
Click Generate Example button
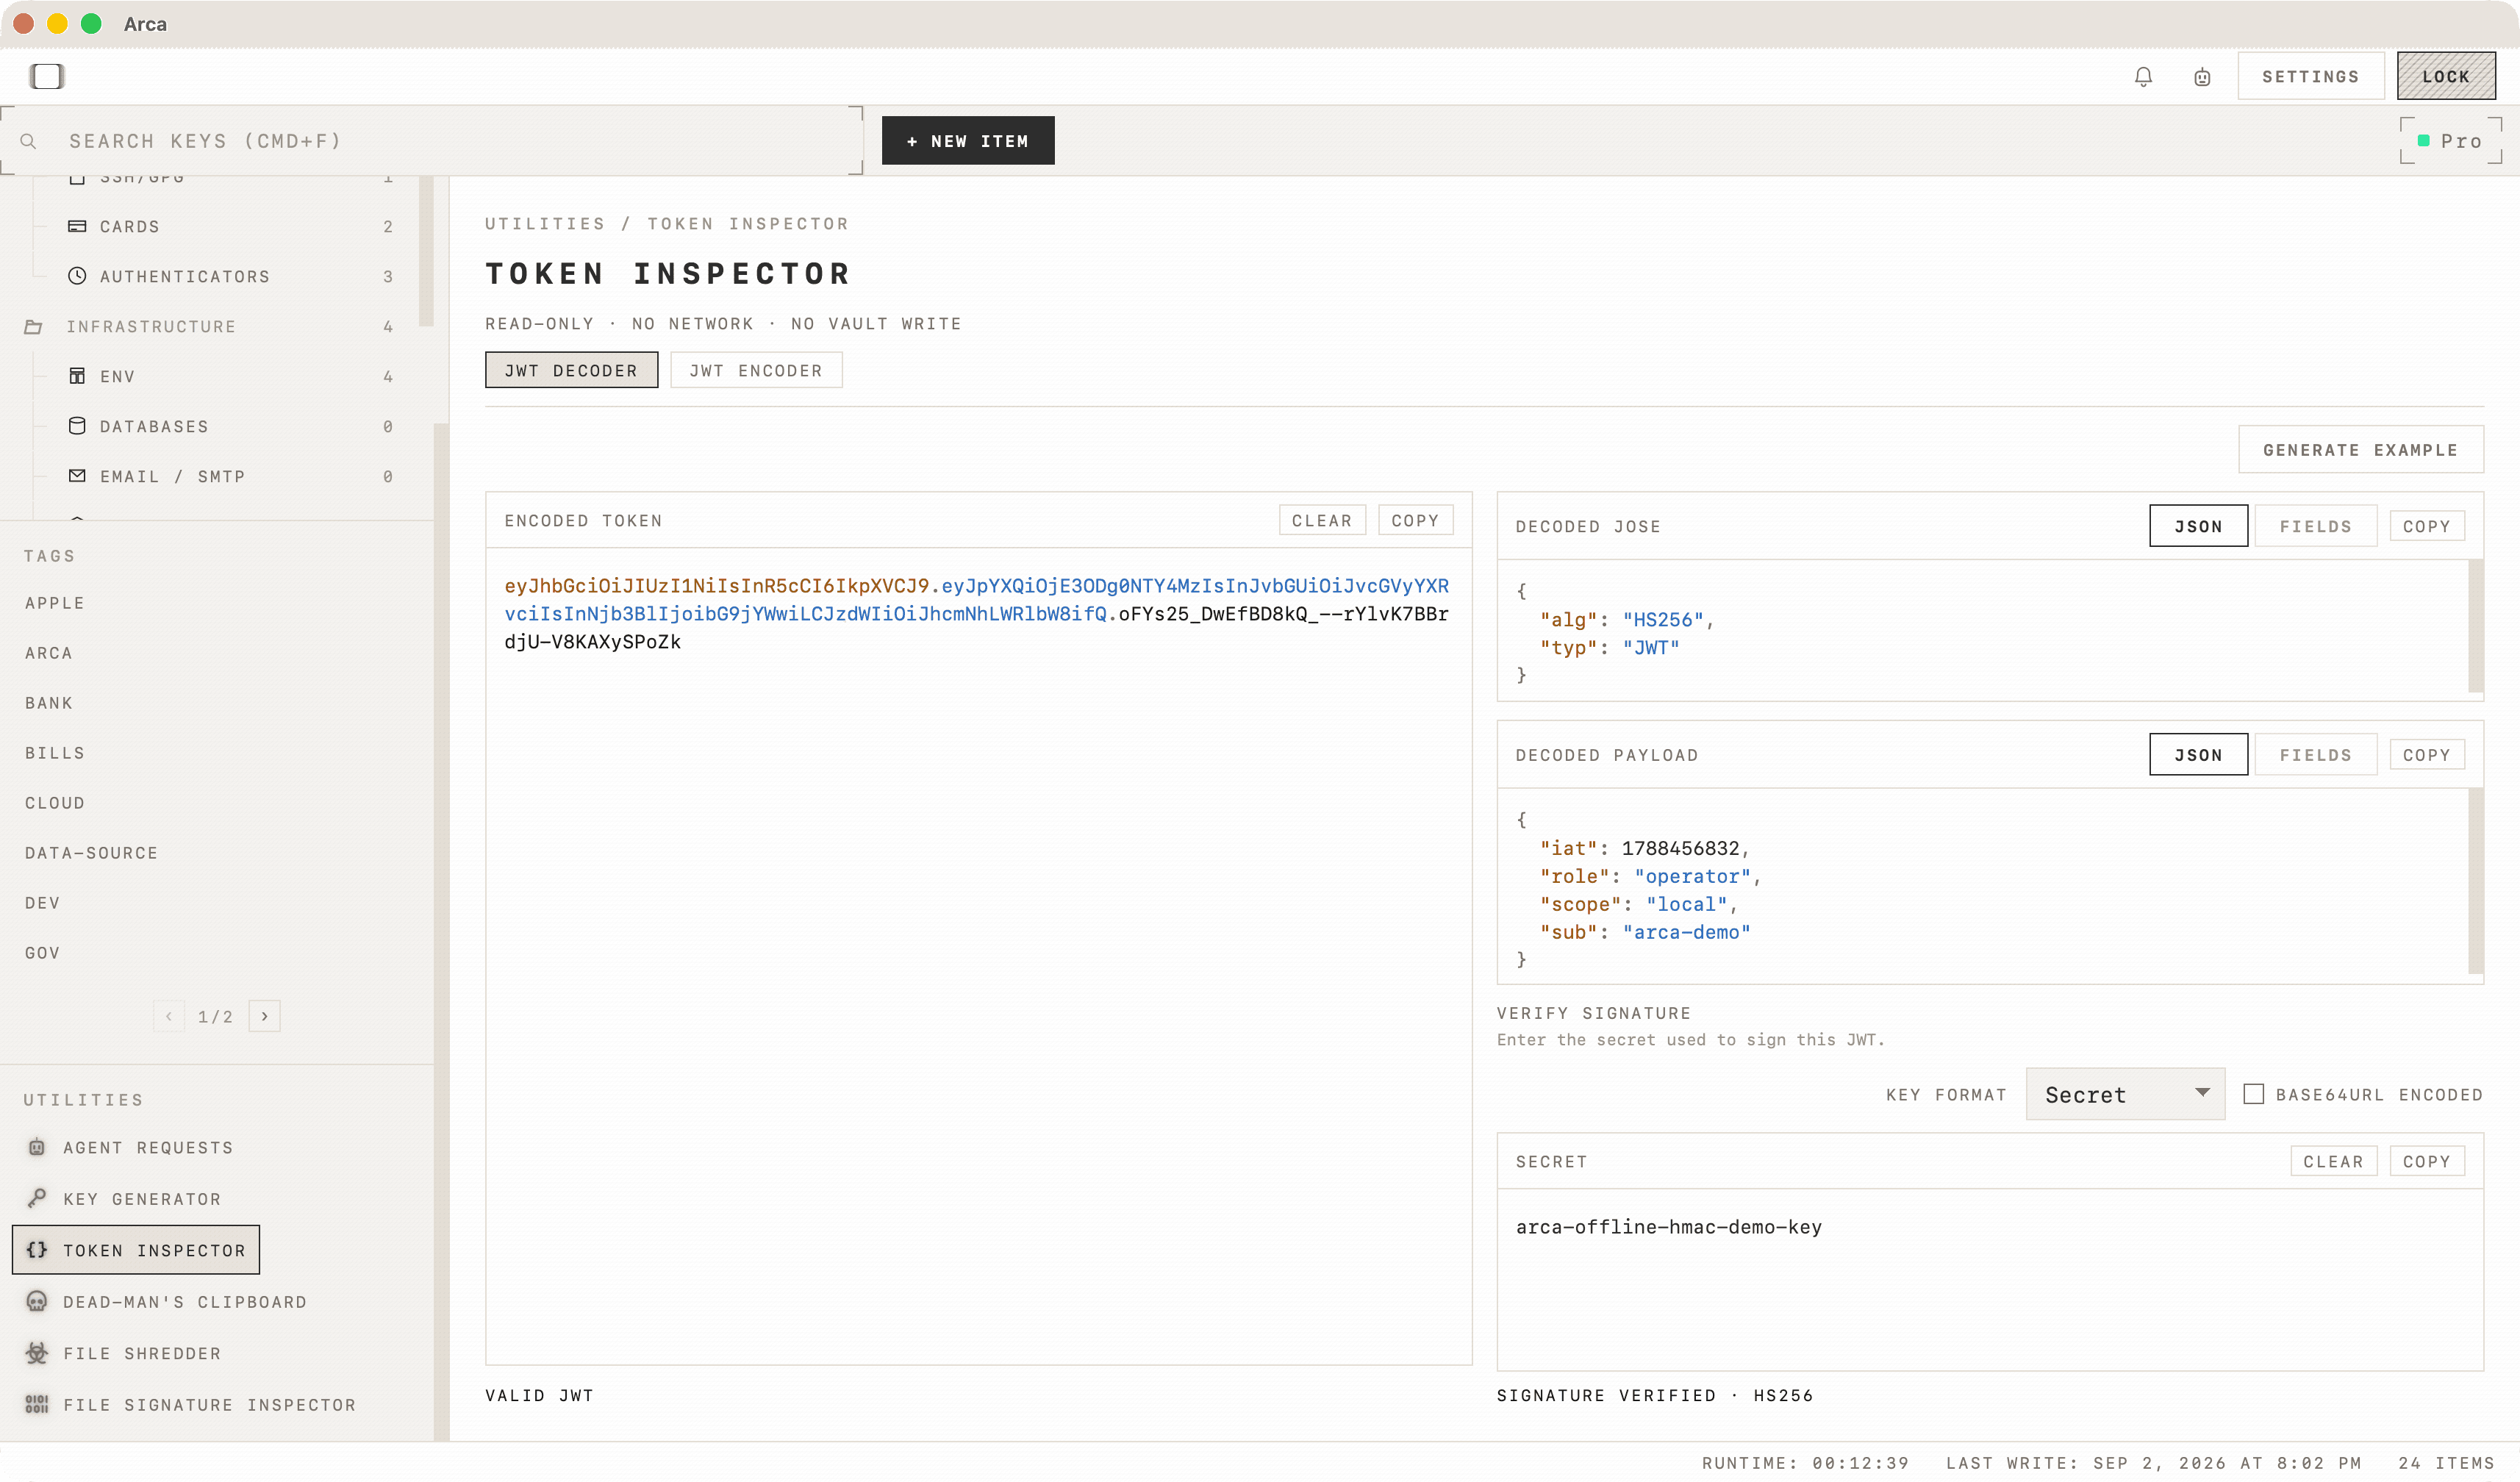[2360, 450]
